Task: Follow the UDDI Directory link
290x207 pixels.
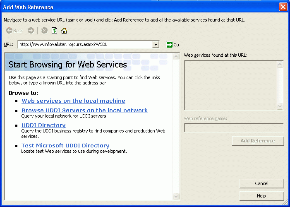Action: click(43, 125)
